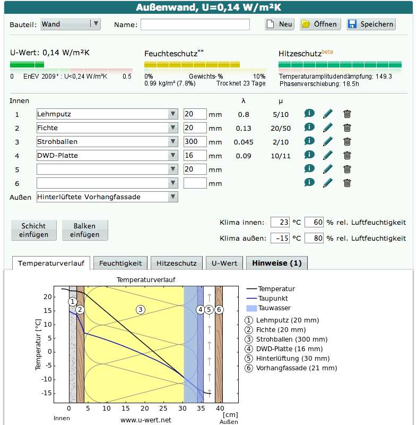Screen dimensions: 417x425
Task: Click the trash icon for layer 6
Action: pos(347,183)
